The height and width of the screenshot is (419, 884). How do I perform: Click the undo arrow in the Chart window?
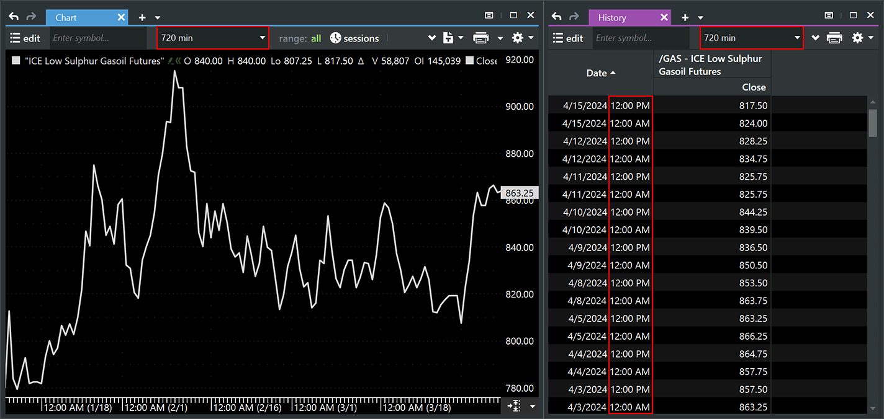(14, 17)
